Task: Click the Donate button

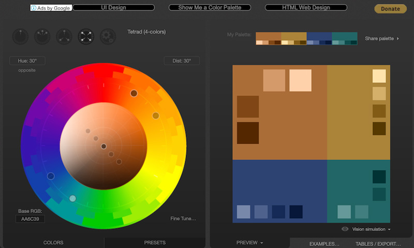Action: (390, 9)
